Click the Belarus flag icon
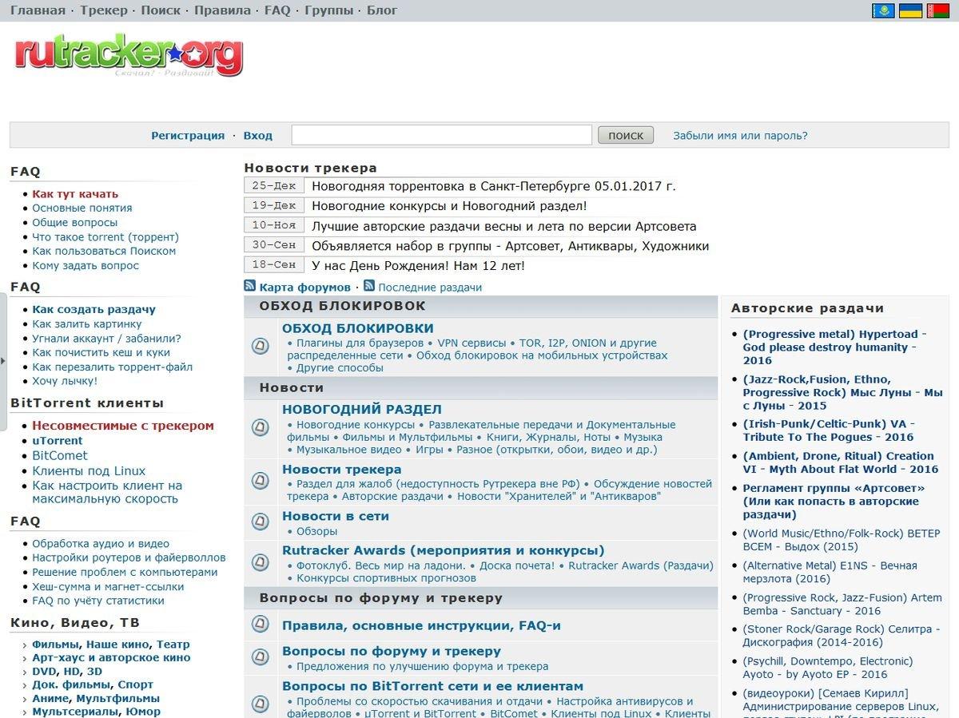This screenshot has height=718, width=959. pyautogui.click(x=937, y=10)
